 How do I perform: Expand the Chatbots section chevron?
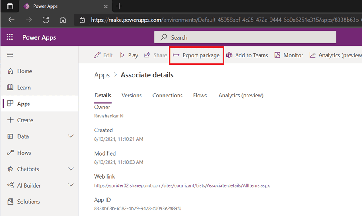pos(71,169)
